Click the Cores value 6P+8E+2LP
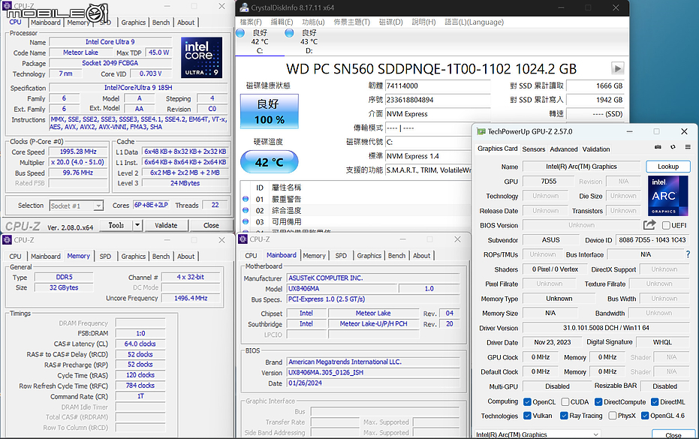 pos(151,205)
